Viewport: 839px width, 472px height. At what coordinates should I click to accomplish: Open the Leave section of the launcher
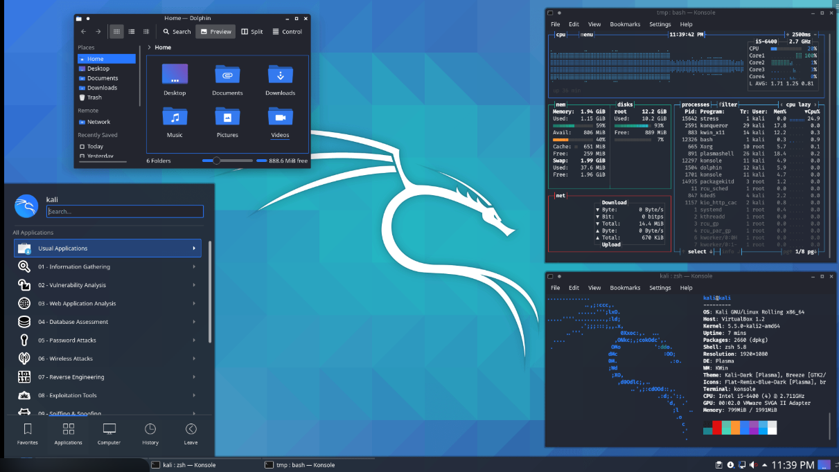191,434
